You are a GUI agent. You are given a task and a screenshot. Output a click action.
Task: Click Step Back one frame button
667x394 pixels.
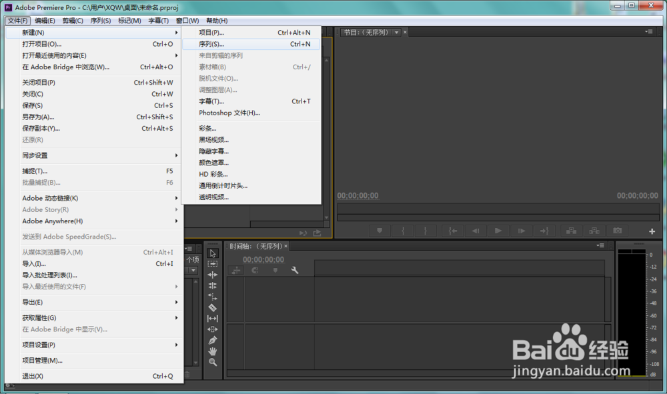(x=475, y=231)
